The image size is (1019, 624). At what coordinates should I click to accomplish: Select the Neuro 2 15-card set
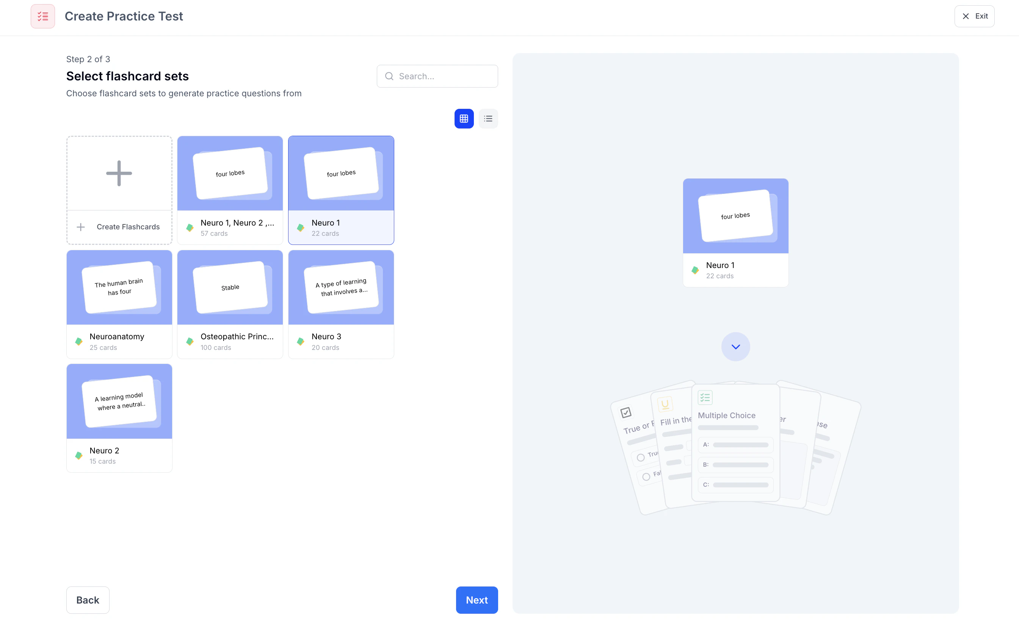119,418
